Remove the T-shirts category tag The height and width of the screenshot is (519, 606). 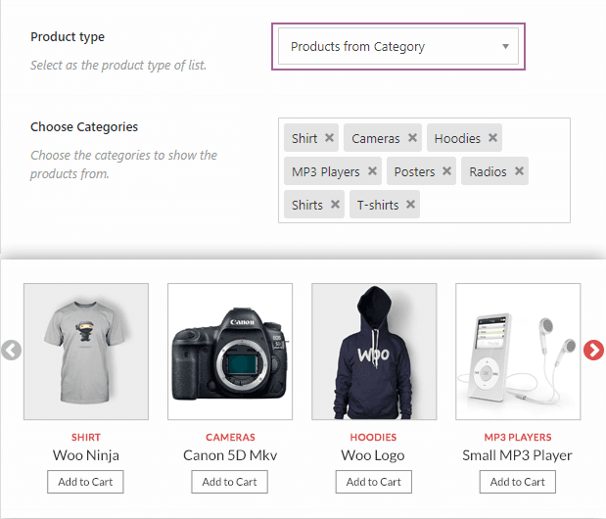(410, 204)
